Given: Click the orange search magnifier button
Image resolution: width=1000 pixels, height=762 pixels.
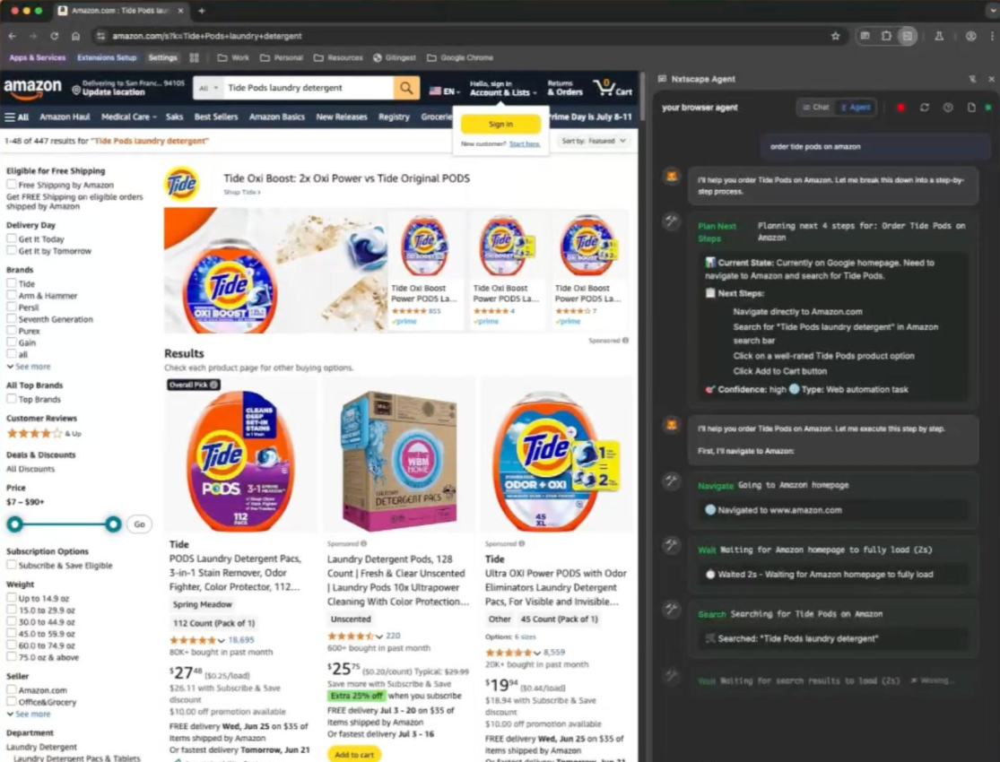Looking at the screenshot, I should point(406,88).
